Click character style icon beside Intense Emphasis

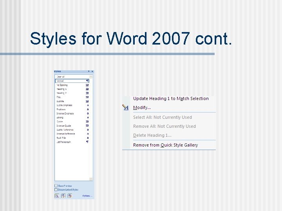(x=88, y=114)
